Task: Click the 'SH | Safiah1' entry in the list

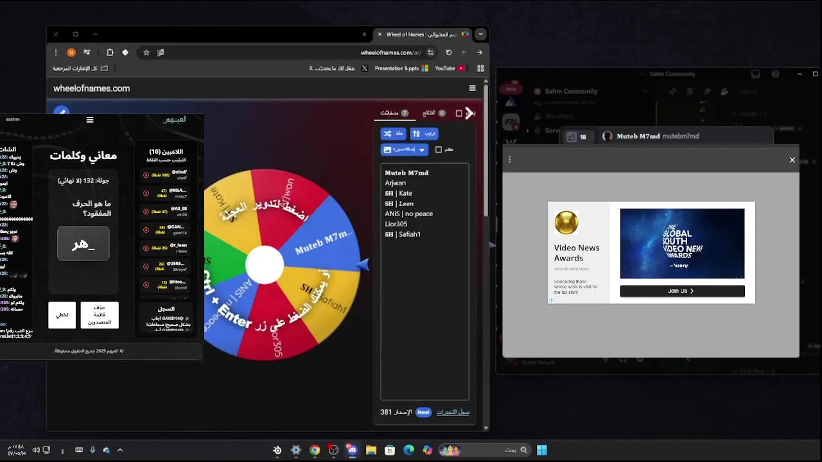Action: [403, 234]
